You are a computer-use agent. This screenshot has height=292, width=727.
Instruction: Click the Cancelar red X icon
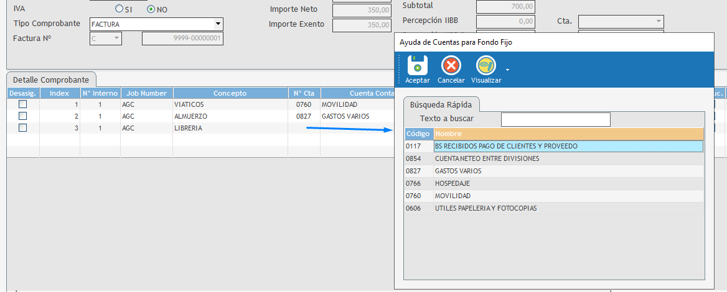coord(451,65)
